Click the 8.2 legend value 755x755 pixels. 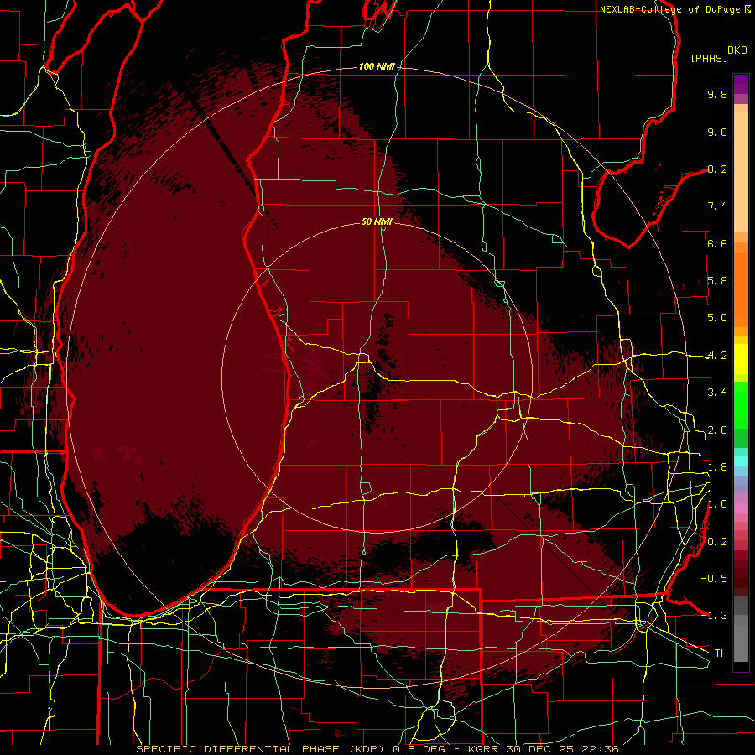pos(717,169)
